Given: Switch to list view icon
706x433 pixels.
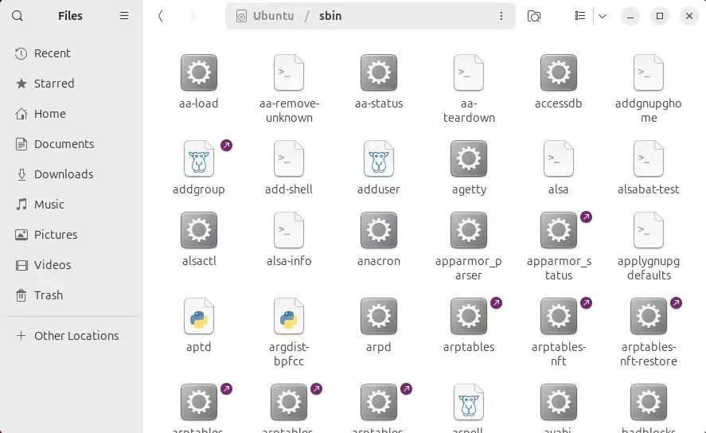Looking at the screenshot, I should [x=580, y=16].
